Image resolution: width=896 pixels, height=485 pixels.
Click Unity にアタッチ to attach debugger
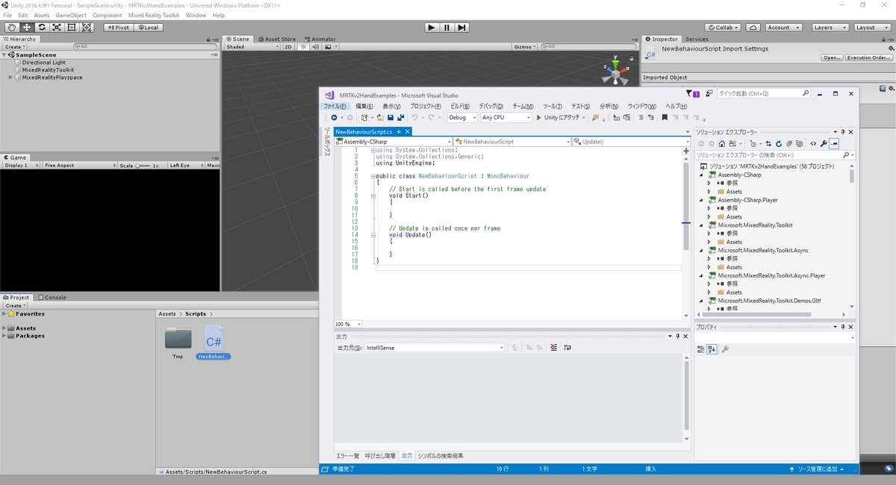tap(559, 117)
